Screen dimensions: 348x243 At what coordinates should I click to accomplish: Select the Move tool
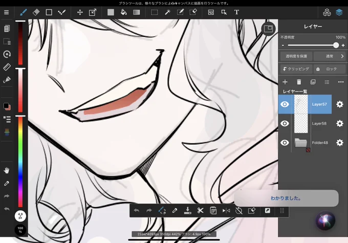pyautogui.click(x=80, y=12)
